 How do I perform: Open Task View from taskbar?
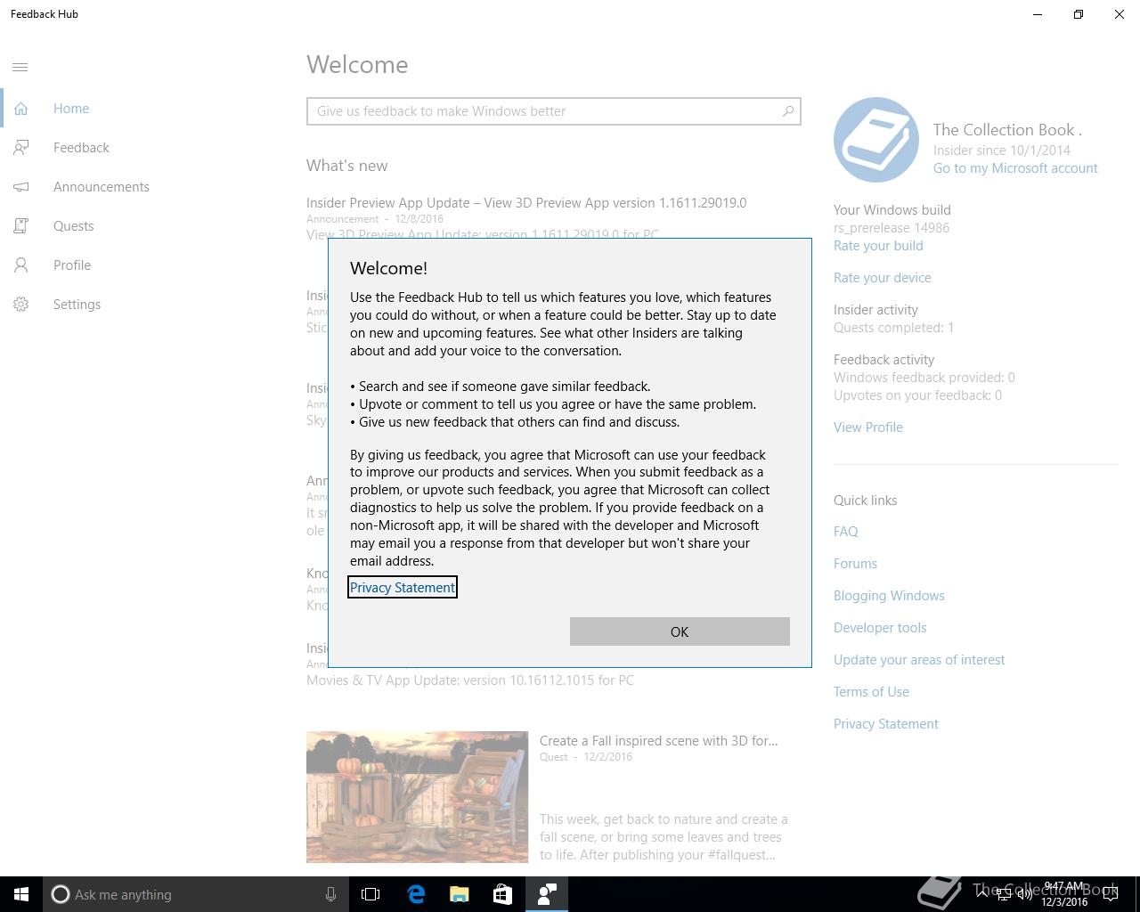coord(370,894)
